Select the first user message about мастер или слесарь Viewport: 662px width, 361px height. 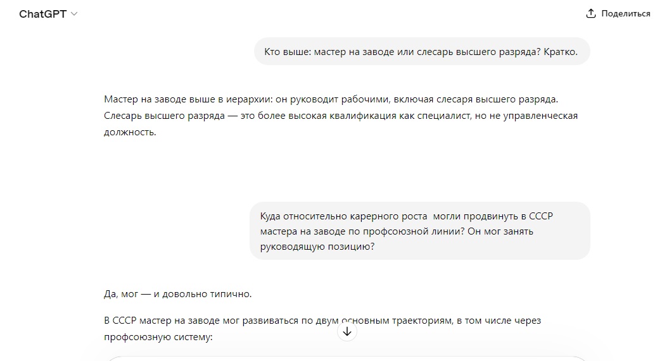tap(421, 52)
